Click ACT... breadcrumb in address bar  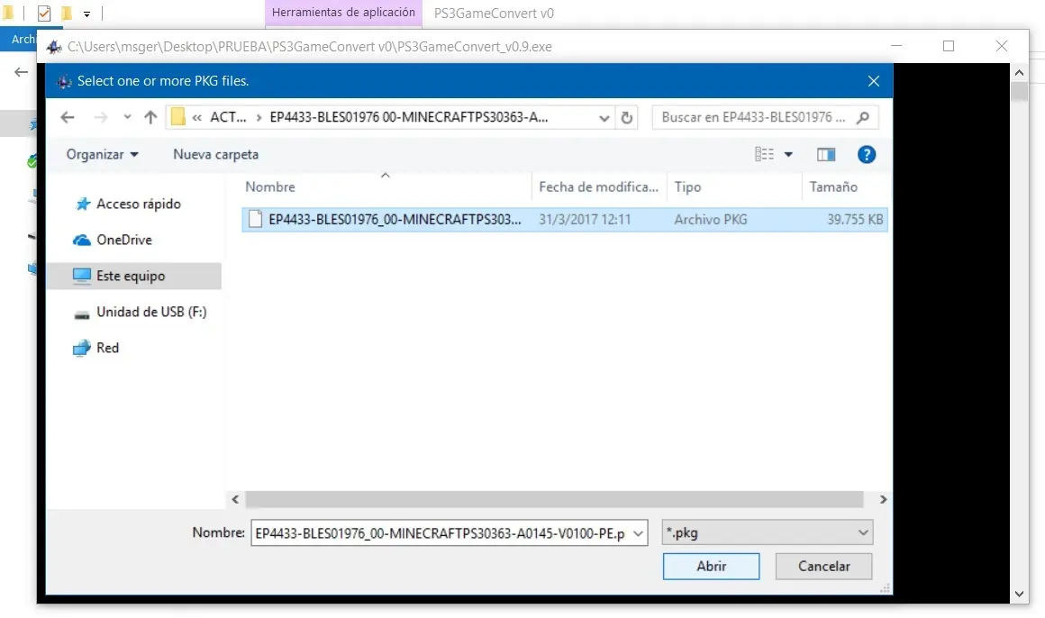pyautogui.click(x=228, y=117)
